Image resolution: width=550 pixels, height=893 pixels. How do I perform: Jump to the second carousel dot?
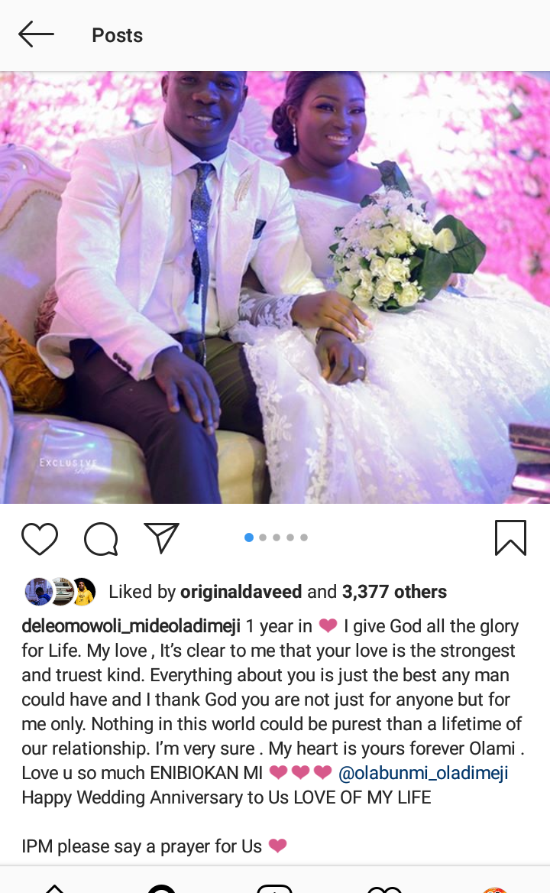263,537
